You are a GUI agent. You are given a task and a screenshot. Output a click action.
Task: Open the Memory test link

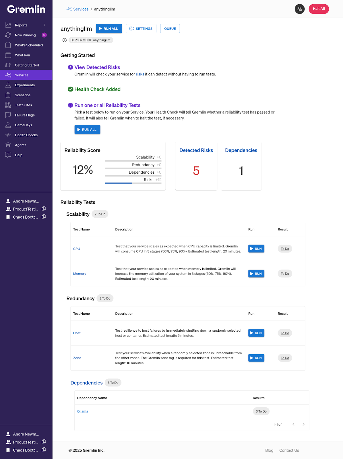point(80,274)
